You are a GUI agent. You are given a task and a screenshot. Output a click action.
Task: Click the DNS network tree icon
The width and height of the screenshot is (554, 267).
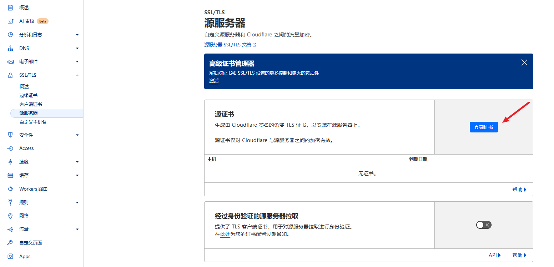[x=10, y=48]
